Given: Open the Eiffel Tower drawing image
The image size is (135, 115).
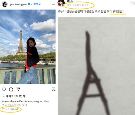Looking at the screenshot, I should click(x=96, y=66).
